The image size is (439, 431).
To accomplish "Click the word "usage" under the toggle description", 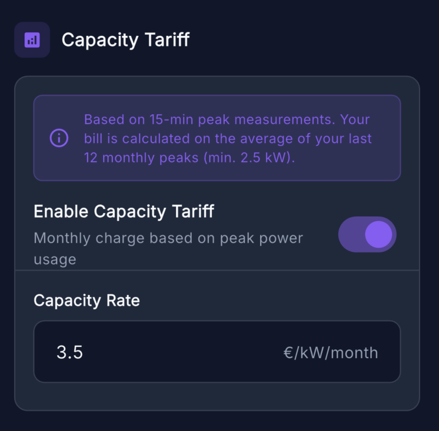I will (x=55, y=259).
